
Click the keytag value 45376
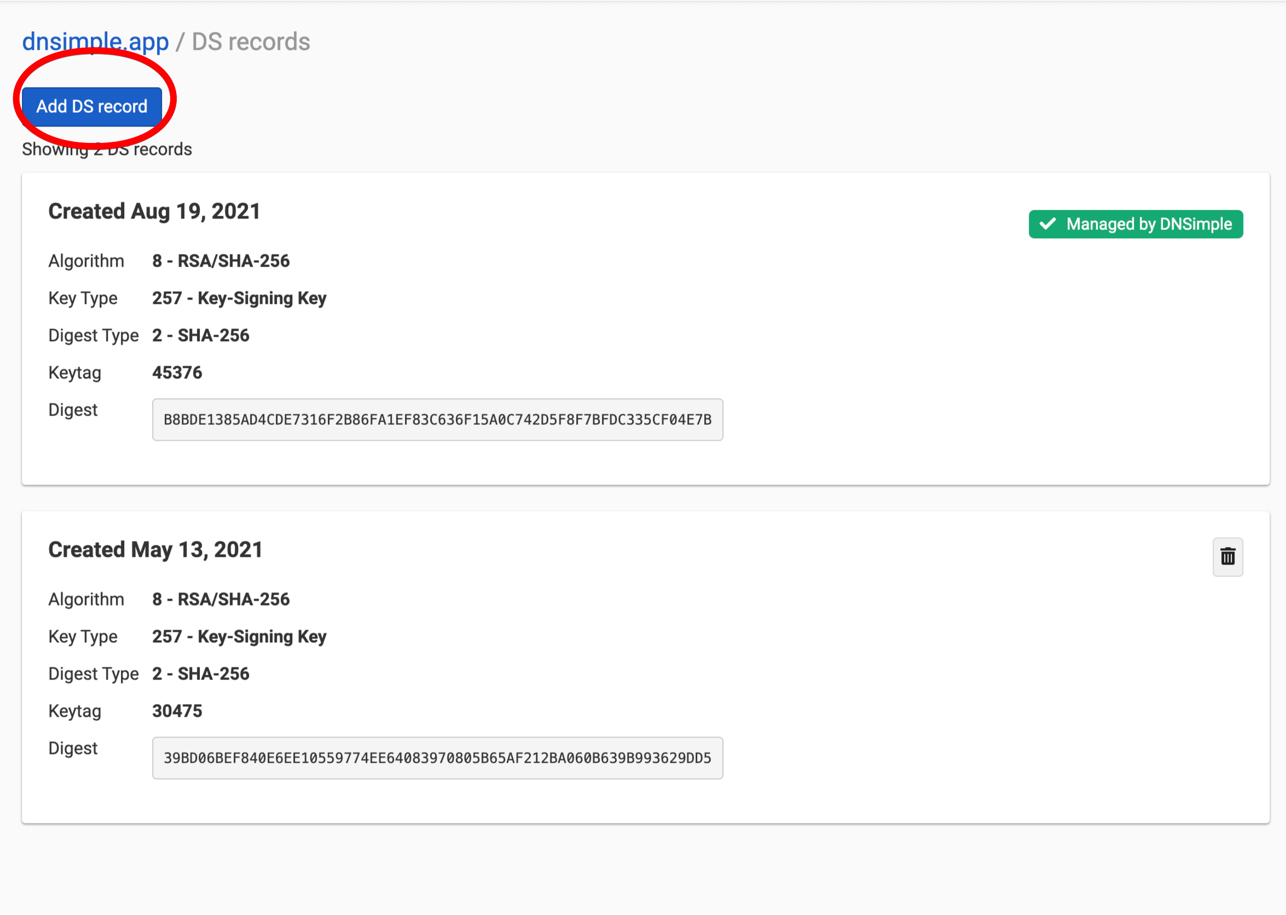click(x=177, y=372)
